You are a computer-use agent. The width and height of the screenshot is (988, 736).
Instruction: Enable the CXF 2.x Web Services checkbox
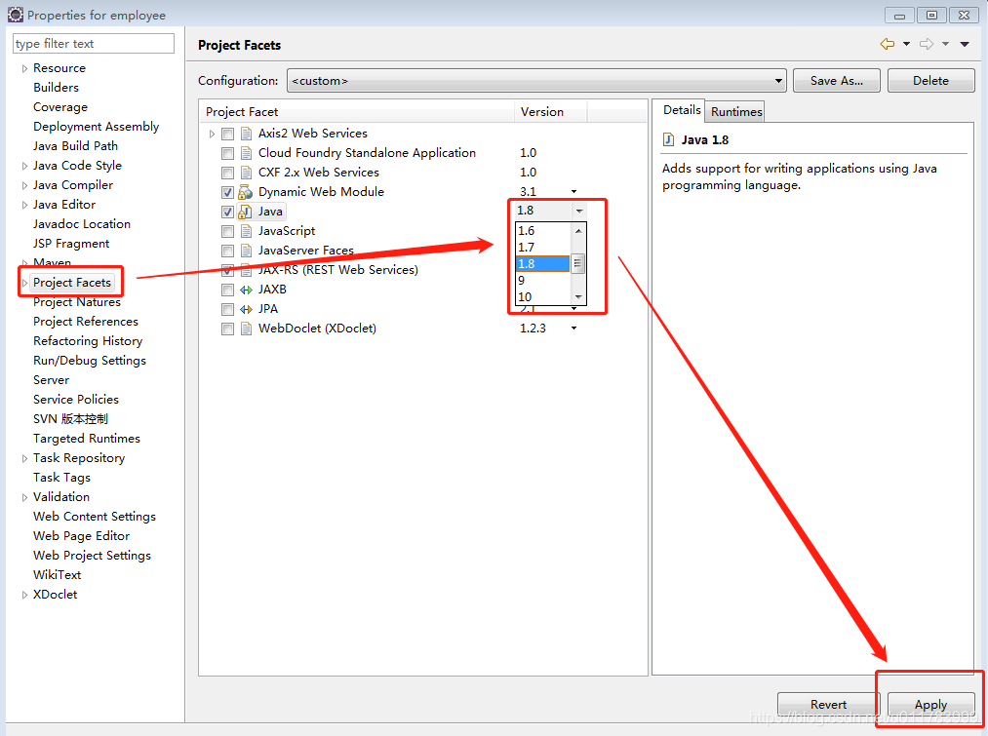pyautogui.click(x=227, y=174)
